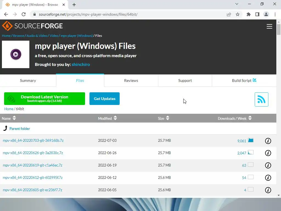
Task: Select the 25.6 MB size for 20220612
Action: click(164, 178)
